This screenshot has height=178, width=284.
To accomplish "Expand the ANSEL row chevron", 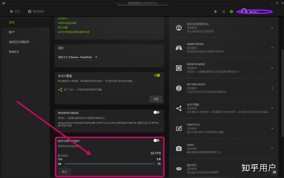I will pos(272,148).
